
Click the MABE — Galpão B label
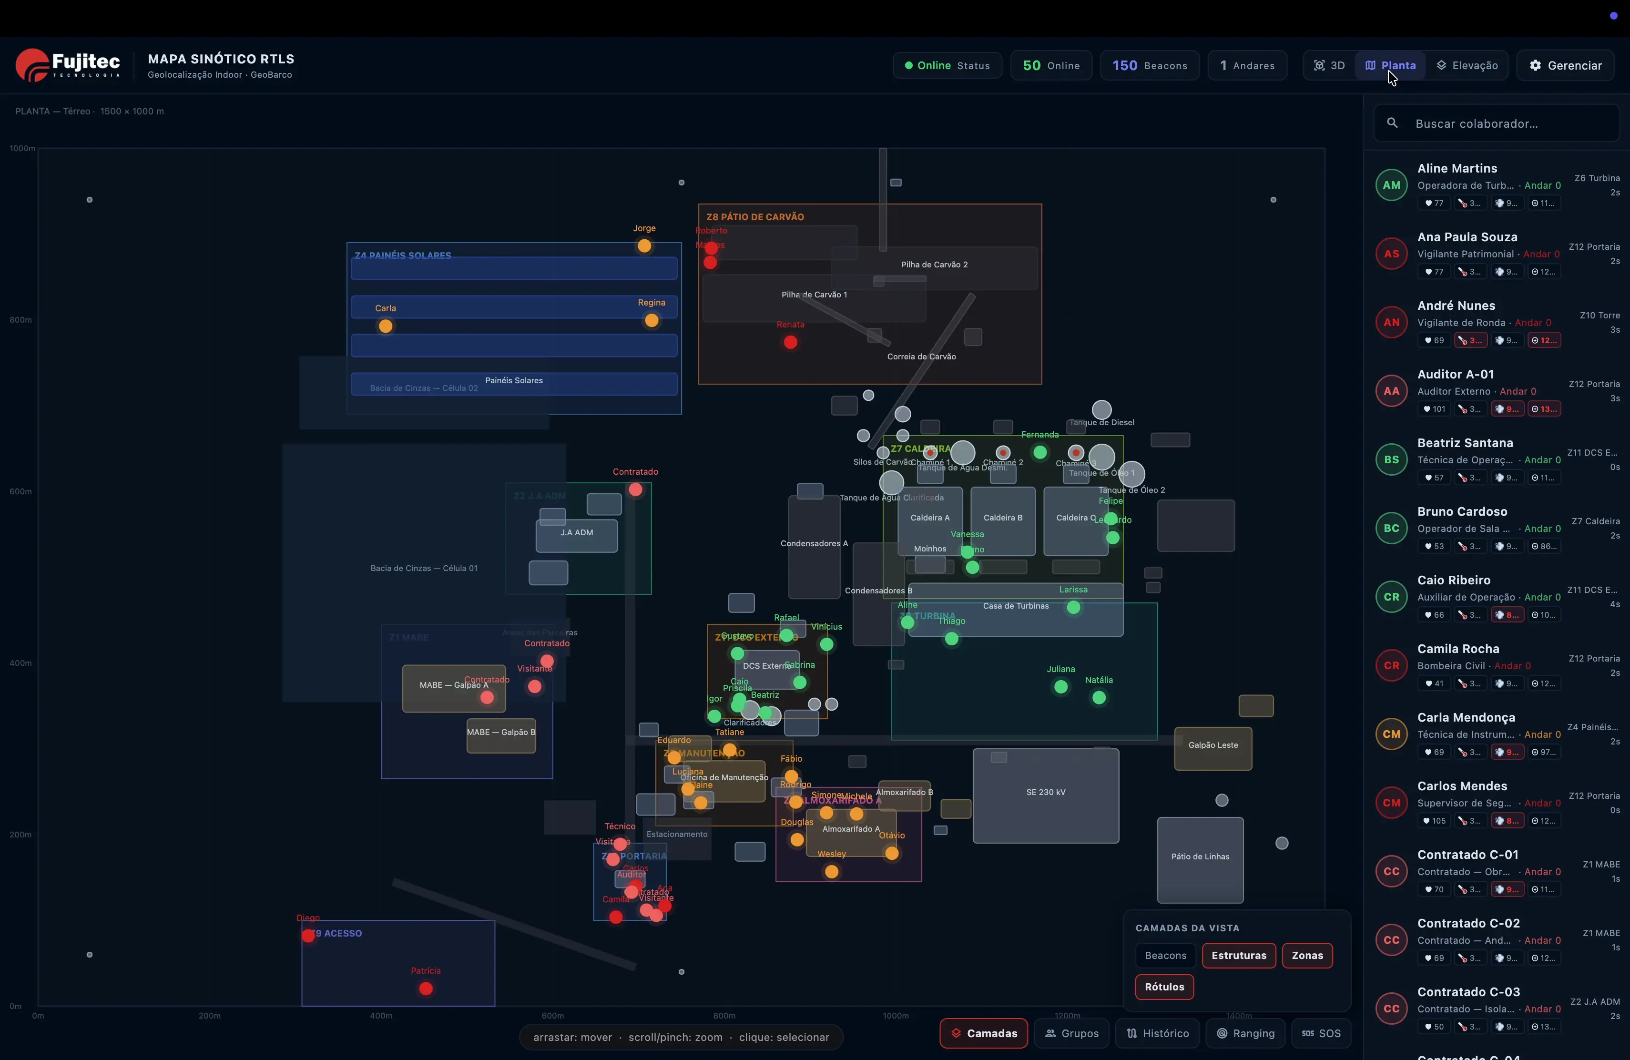501,732
